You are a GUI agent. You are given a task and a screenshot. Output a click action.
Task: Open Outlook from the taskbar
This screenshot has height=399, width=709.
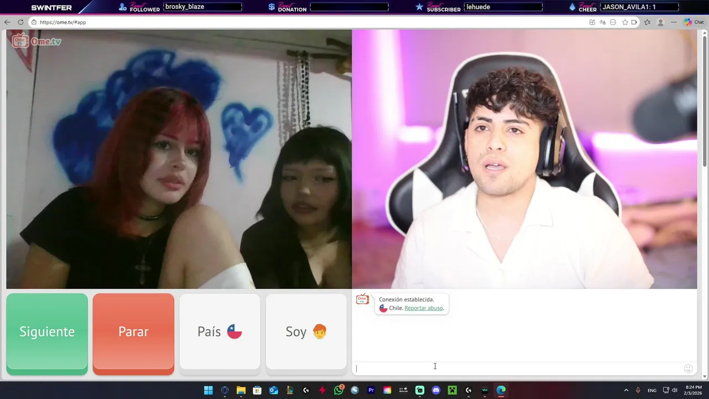point(274,390)
